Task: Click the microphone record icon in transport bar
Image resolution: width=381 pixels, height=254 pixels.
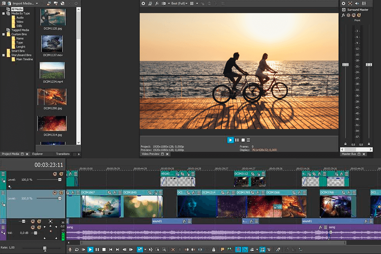Action: pos(70,249)
